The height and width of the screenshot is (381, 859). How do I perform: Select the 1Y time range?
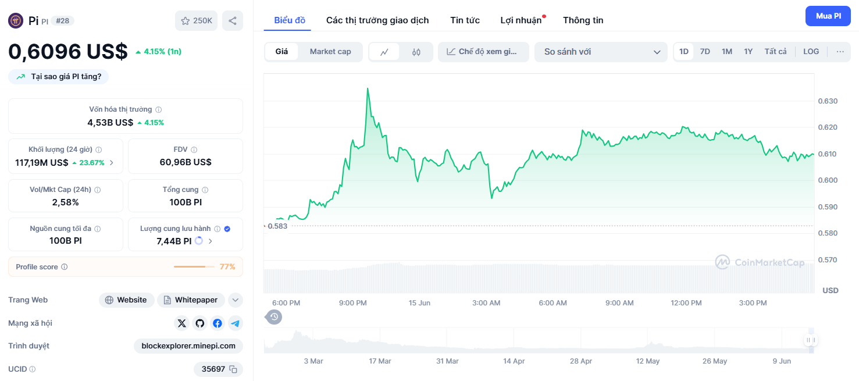coord(748,52)
